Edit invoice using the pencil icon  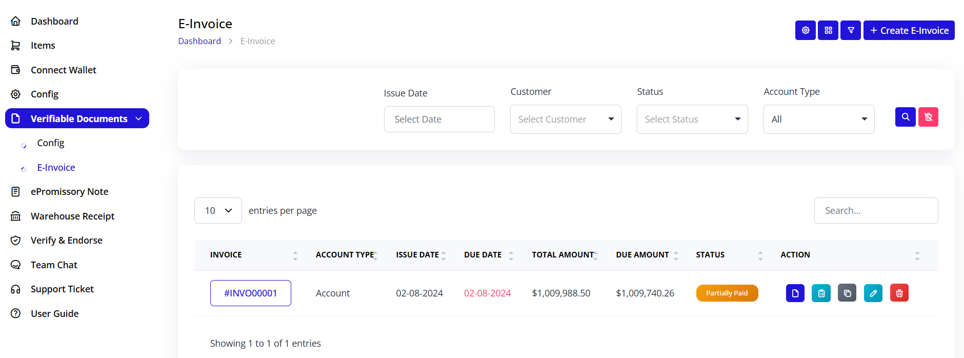[x=873, y=293]
